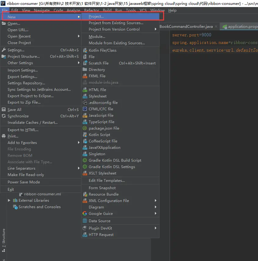The image size is (258, 261).
Task: Click the Data Source database icon
Action: tap(85, 221)
